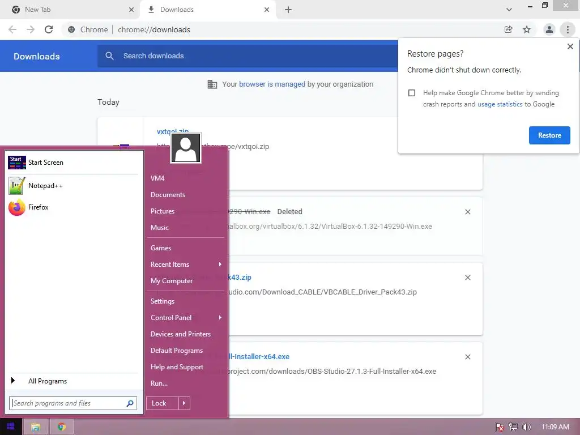
Task: Click the Search downloads field
Action: (247, 56)
